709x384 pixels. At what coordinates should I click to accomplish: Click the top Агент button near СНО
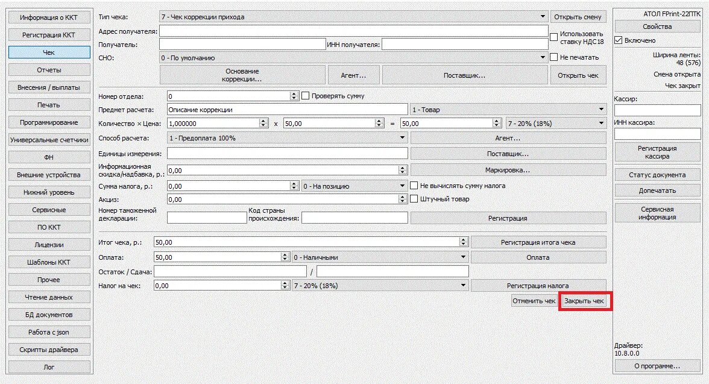pyautogui.click(x=353, y=75)
